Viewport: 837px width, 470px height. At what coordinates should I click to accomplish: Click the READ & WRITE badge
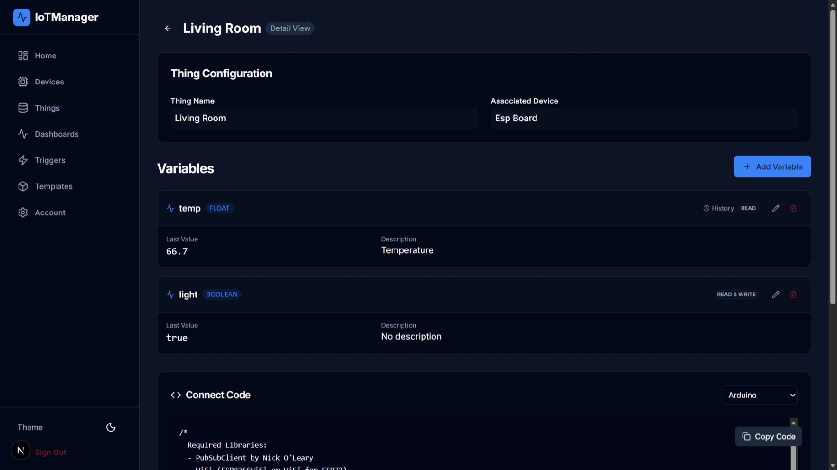point(736,295)
